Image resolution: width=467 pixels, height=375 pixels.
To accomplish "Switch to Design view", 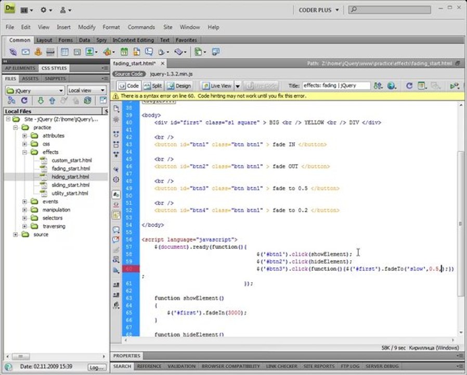I will (179, 86).
